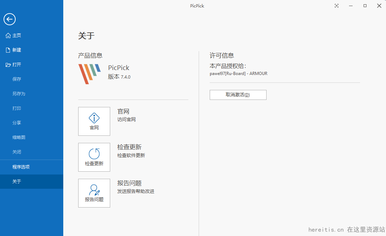The height and width of the screenshot is (236, 386).
Task: Click the 官网 website tile button
Action: (x=94, y=121)
